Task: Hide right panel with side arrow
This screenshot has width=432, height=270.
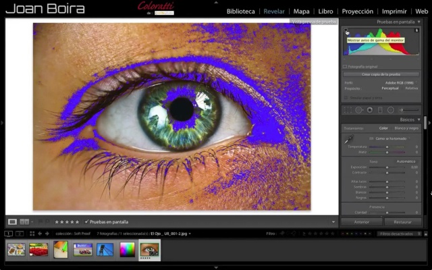Action: pos(430,123)
